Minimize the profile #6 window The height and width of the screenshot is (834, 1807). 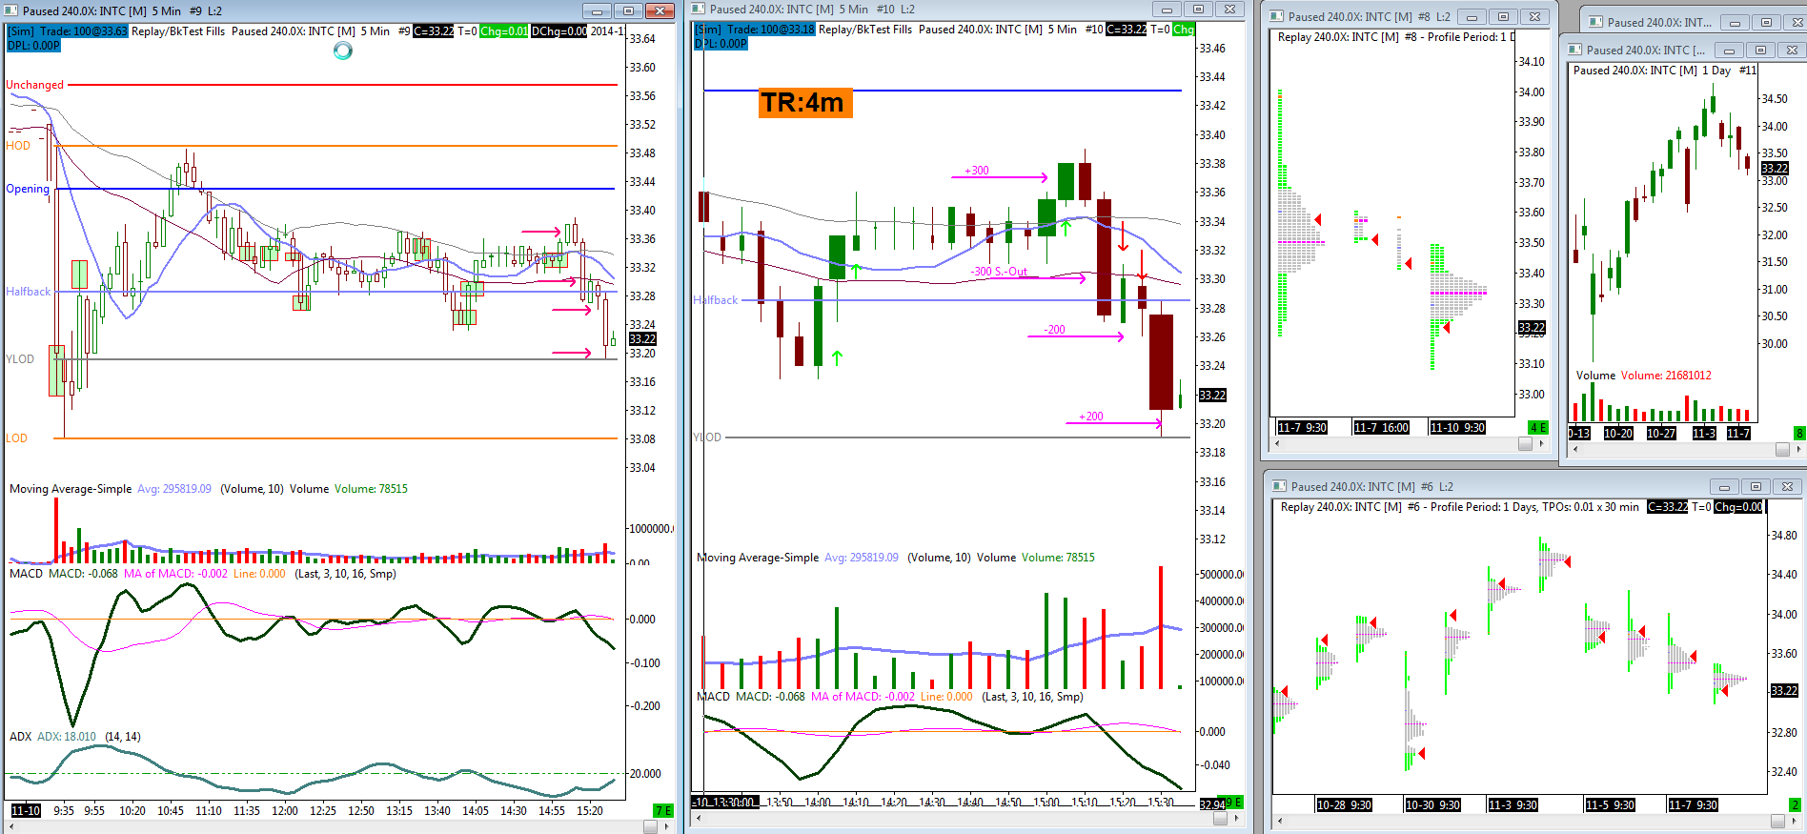tap(1724, 486)
